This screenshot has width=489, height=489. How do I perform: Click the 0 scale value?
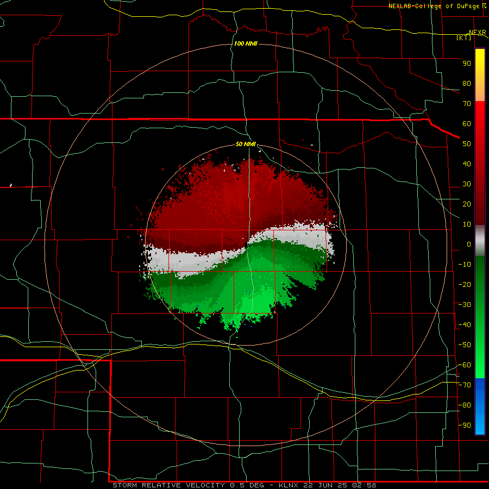[469, 244]
